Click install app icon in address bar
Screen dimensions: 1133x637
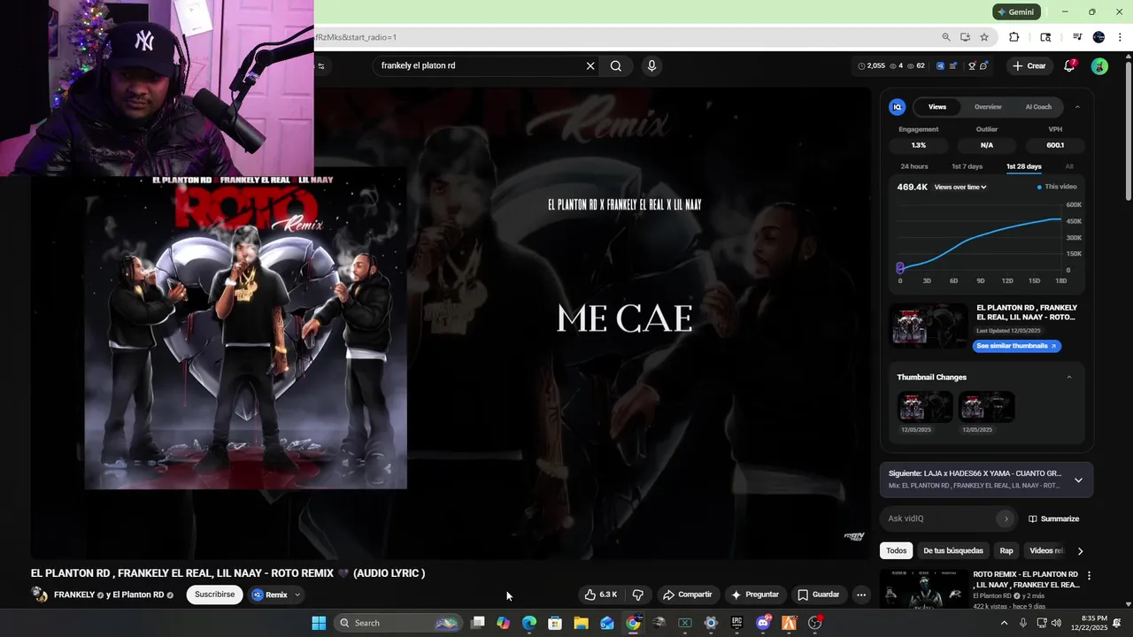coord(965,37)
